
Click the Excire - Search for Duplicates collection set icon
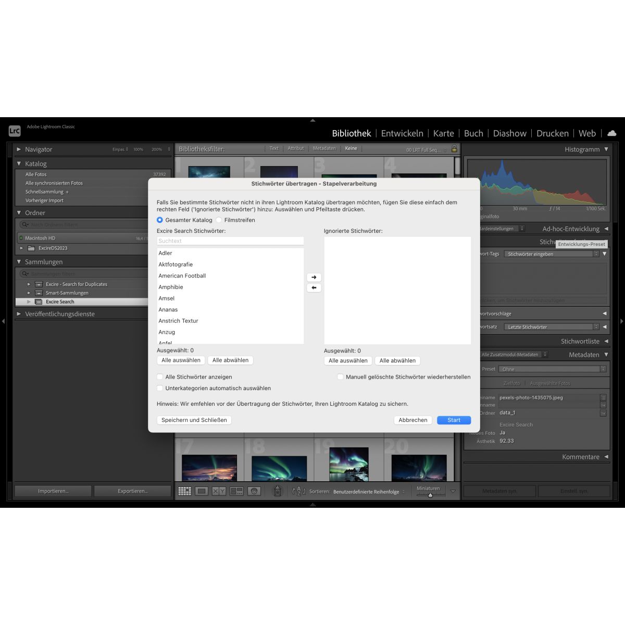39,284
